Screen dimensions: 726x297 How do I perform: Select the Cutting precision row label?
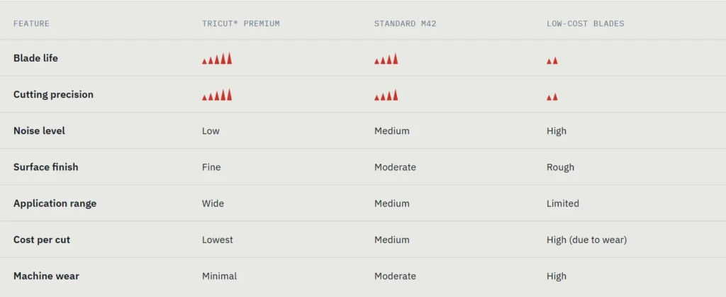(53, 94)
